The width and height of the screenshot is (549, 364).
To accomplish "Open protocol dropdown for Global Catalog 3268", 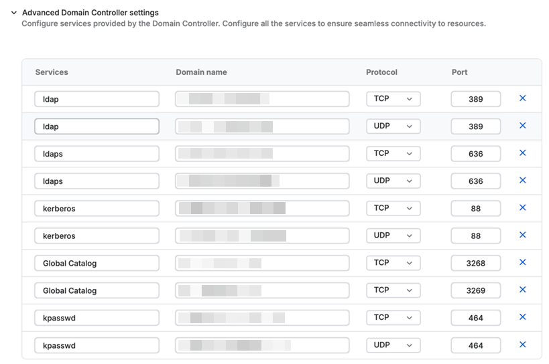I will (x=393, y=263).
